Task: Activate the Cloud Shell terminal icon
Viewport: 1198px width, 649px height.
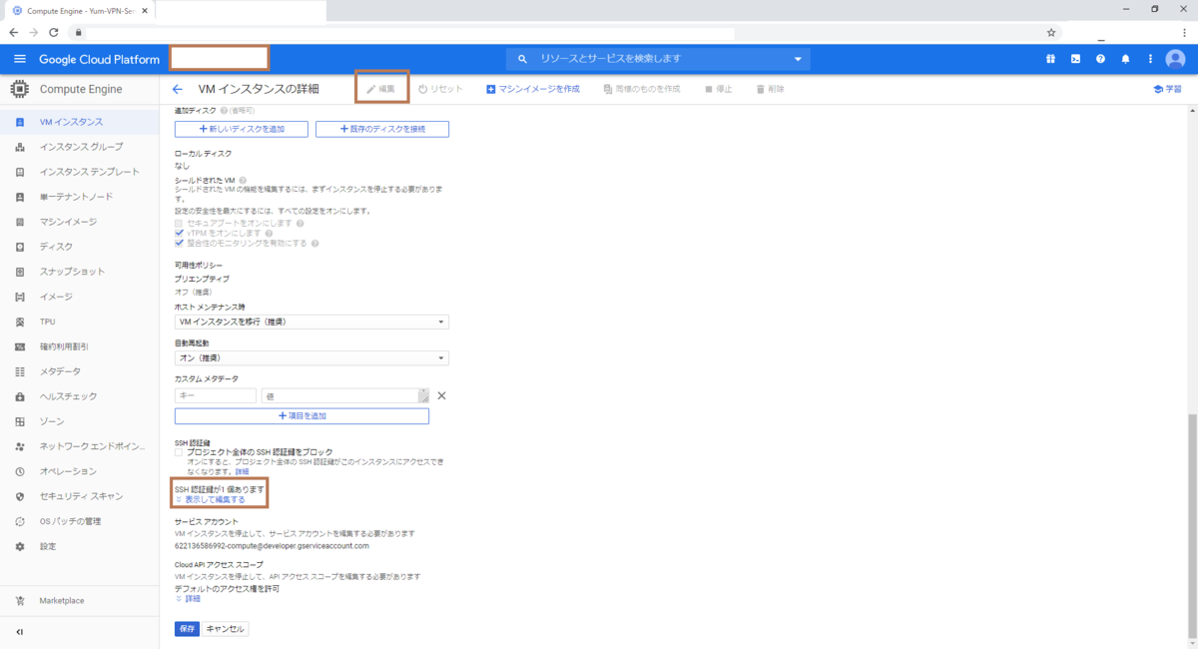Action: (1074, 59)
